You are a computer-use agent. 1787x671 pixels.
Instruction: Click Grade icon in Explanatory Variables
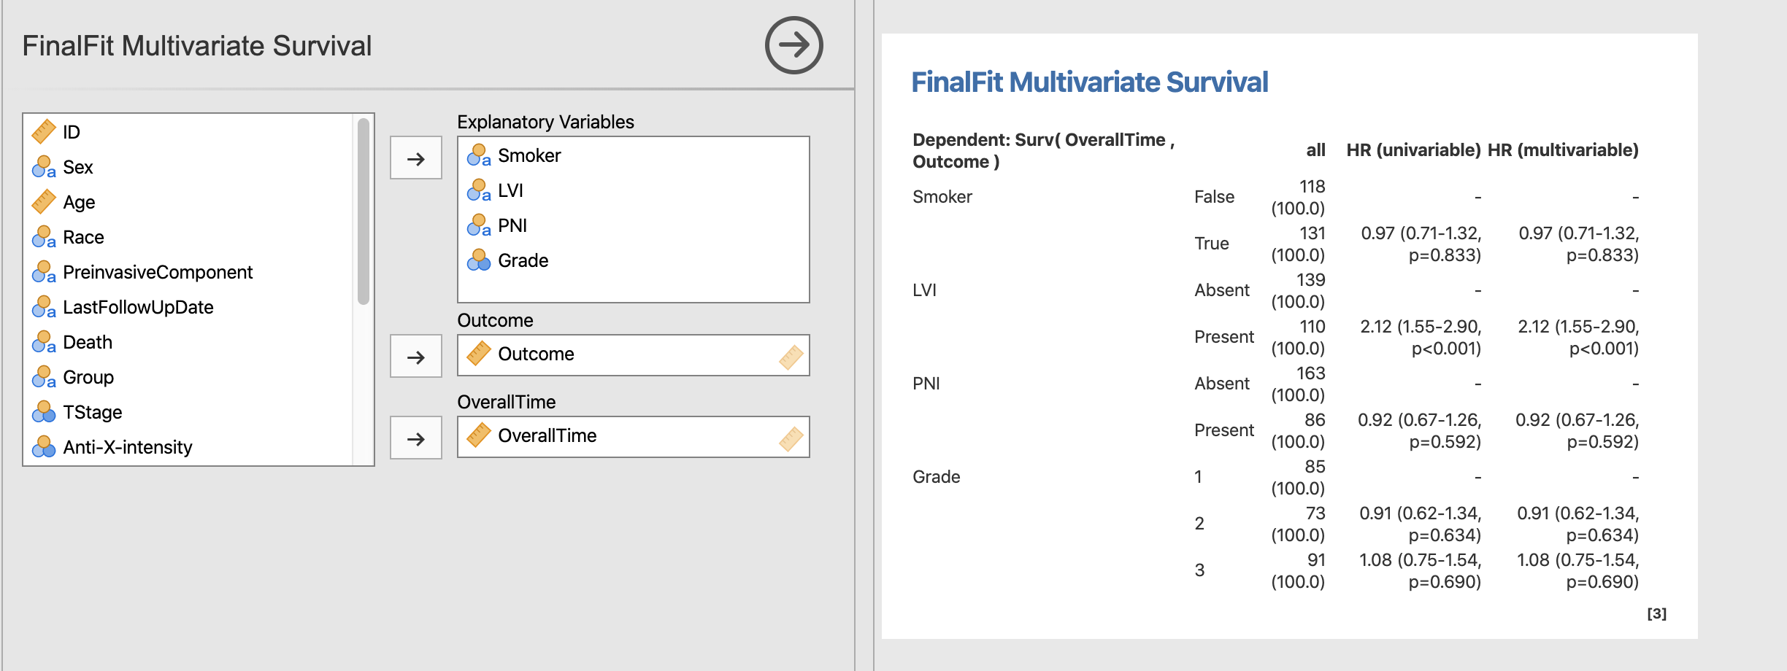pos(479,260)
